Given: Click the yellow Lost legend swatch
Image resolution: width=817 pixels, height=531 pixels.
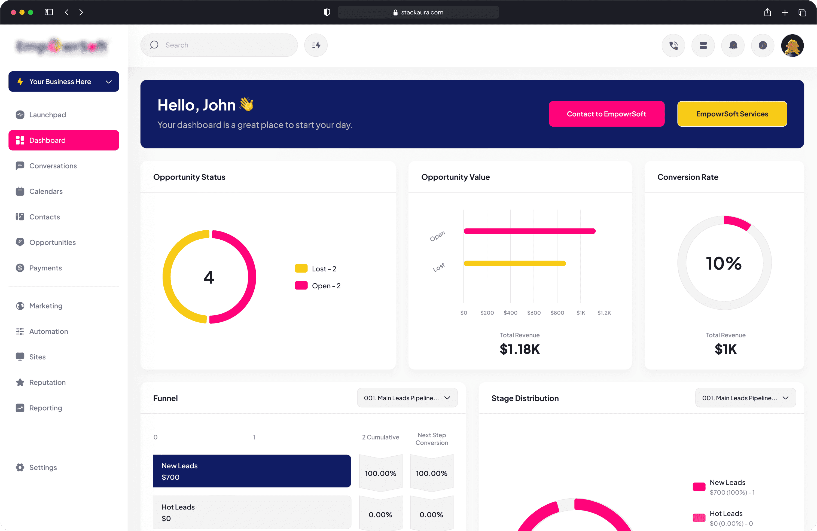Looking at the screenshot, I should (x=301, y=268).
